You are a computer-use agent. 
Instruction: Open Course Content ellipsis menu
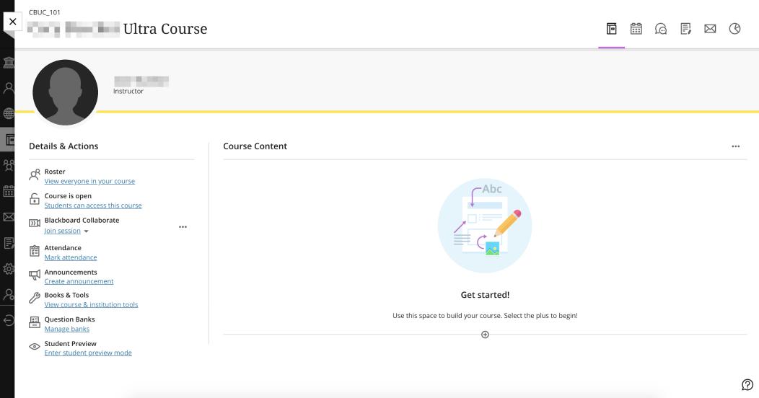pos(735,146)
